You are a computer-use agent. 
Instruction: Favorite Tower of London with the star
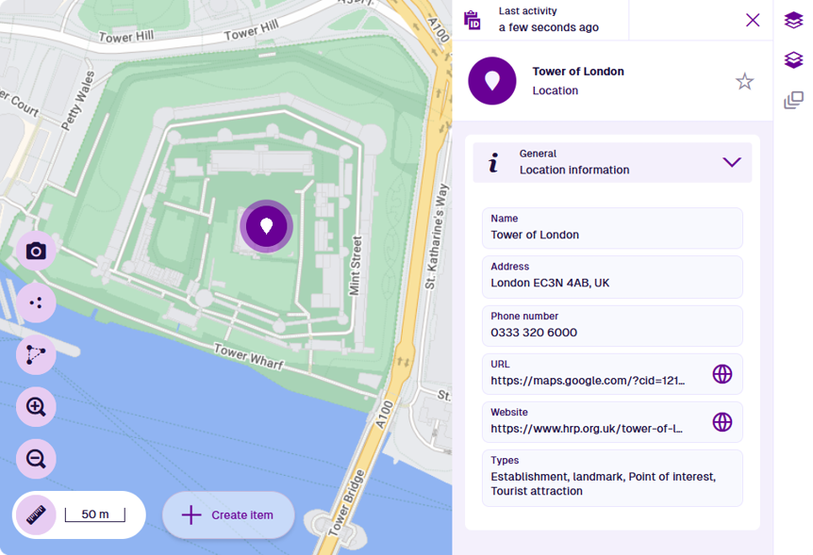744,81
